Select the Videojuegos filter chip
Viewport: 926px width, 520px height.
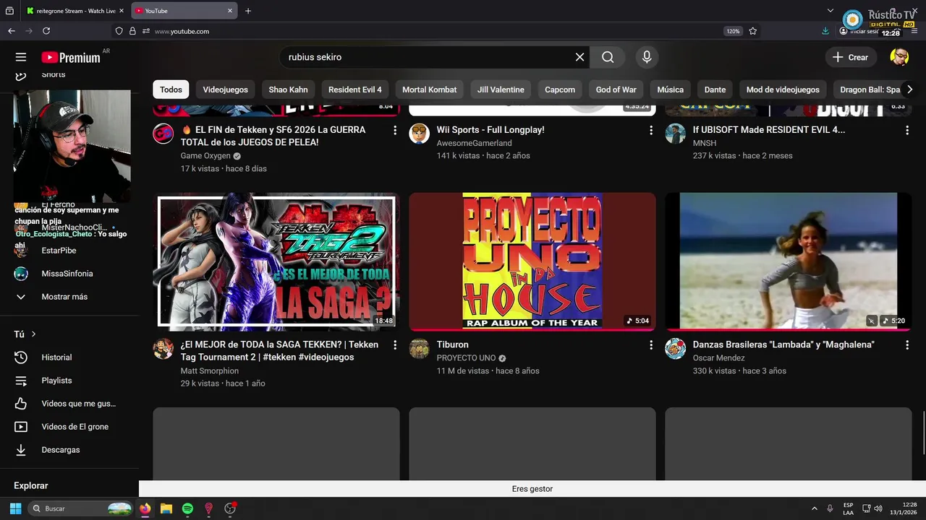[225, 90]
